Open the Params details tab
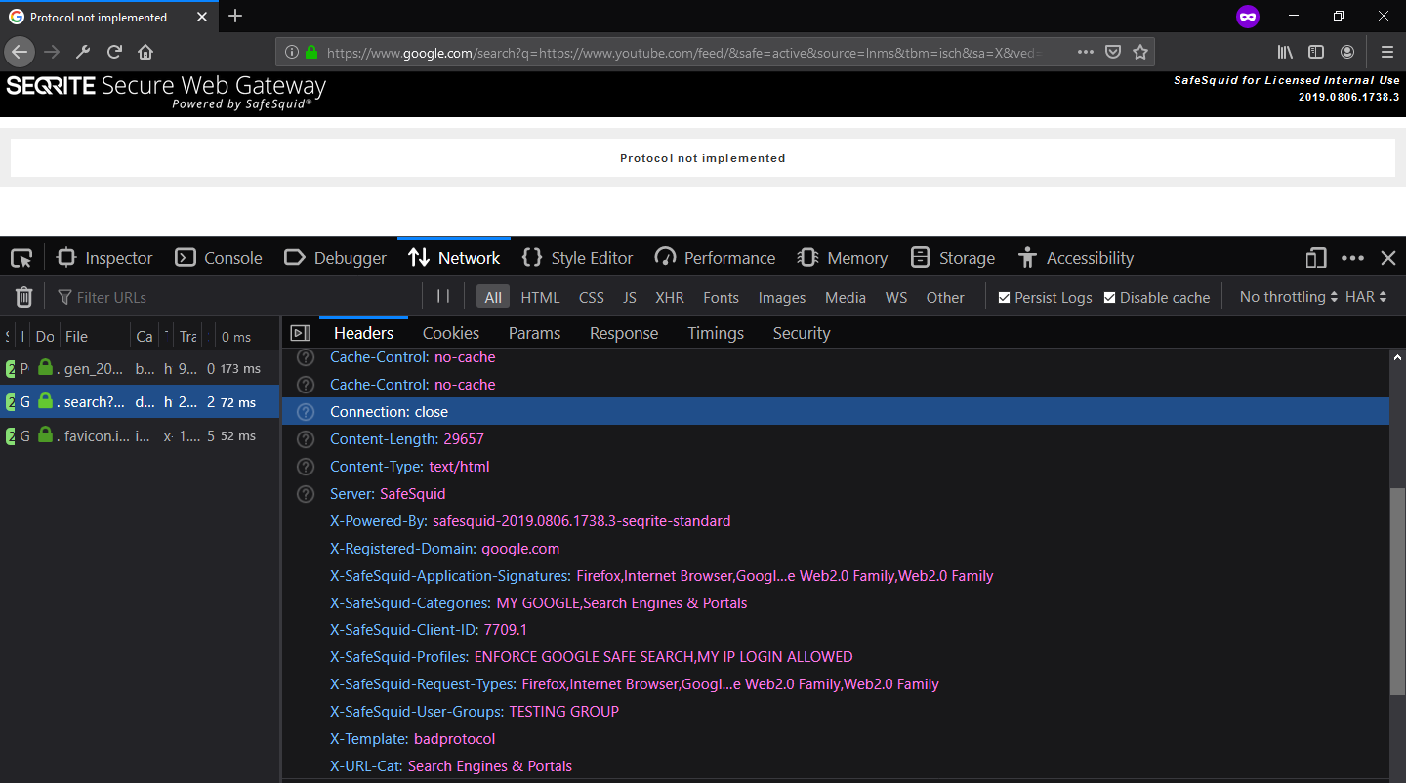 point(535,333)
